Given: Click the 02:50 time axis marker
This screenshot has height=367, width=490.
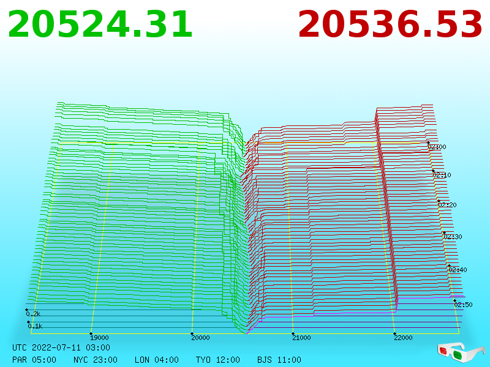Looking at the screenshot, I should [x=464, y=305].
